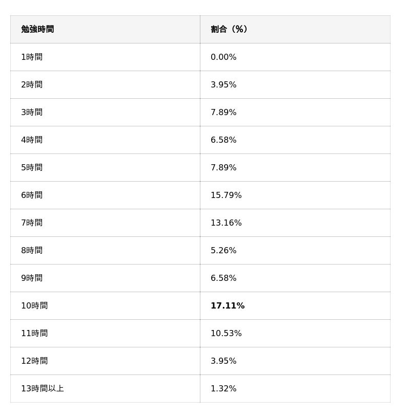
Task: Select the 1時間 row label
Action: tap(32, 57)
